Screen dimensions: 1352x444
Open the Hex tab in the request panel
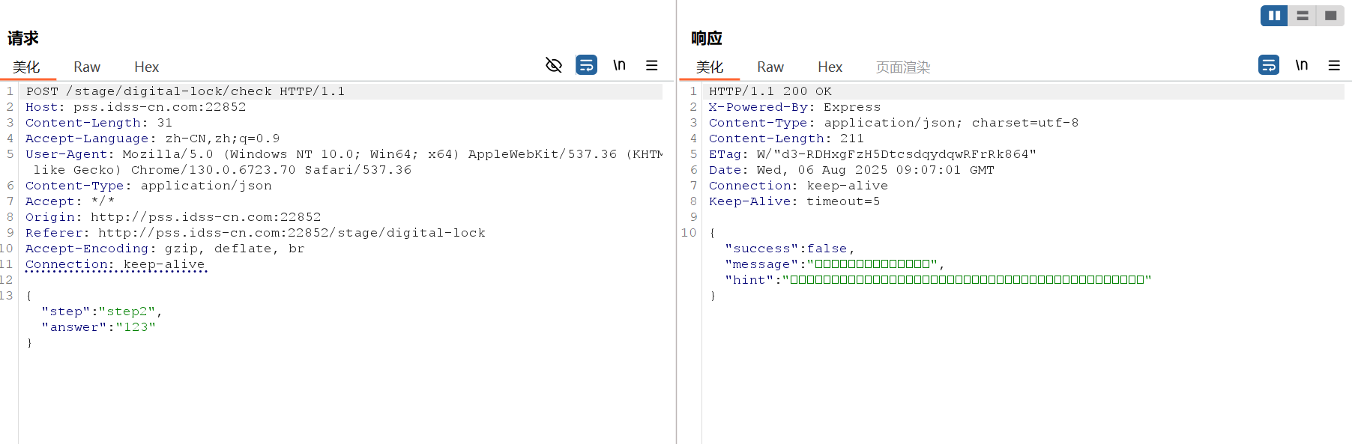(146, 67)
